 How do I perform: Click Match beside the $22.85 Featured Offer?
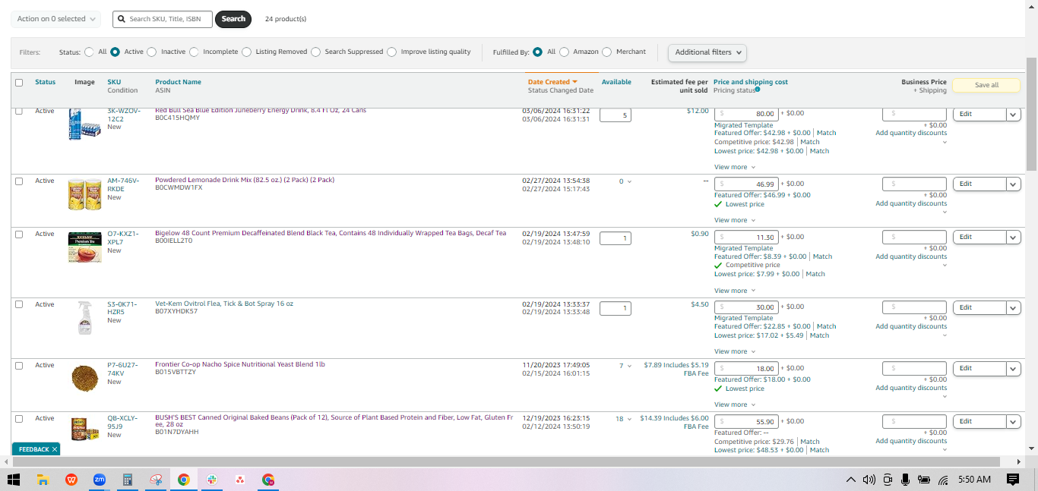click(826, 326)
